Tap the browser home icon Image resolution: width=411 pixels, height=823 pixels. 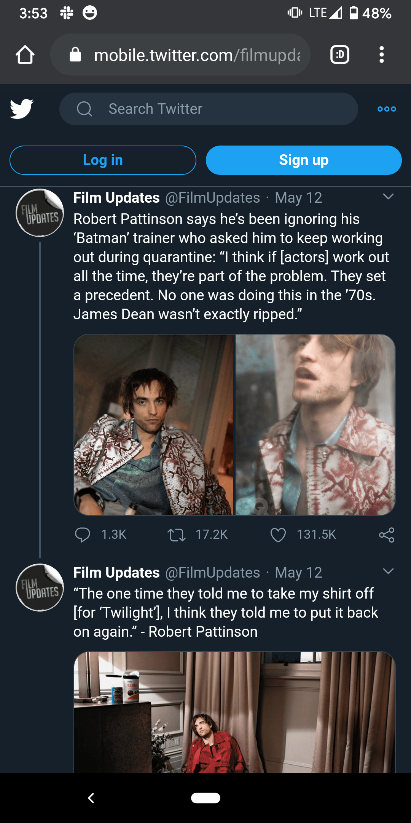[x=25, y=54]
